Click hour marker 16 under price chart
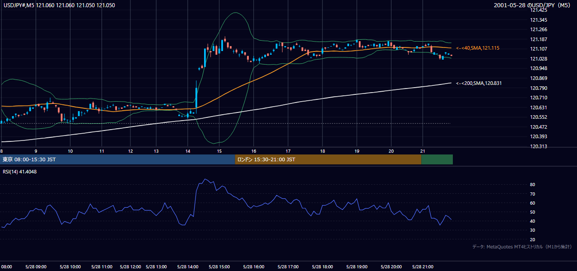The image size is (577, 271). point(254,151)
